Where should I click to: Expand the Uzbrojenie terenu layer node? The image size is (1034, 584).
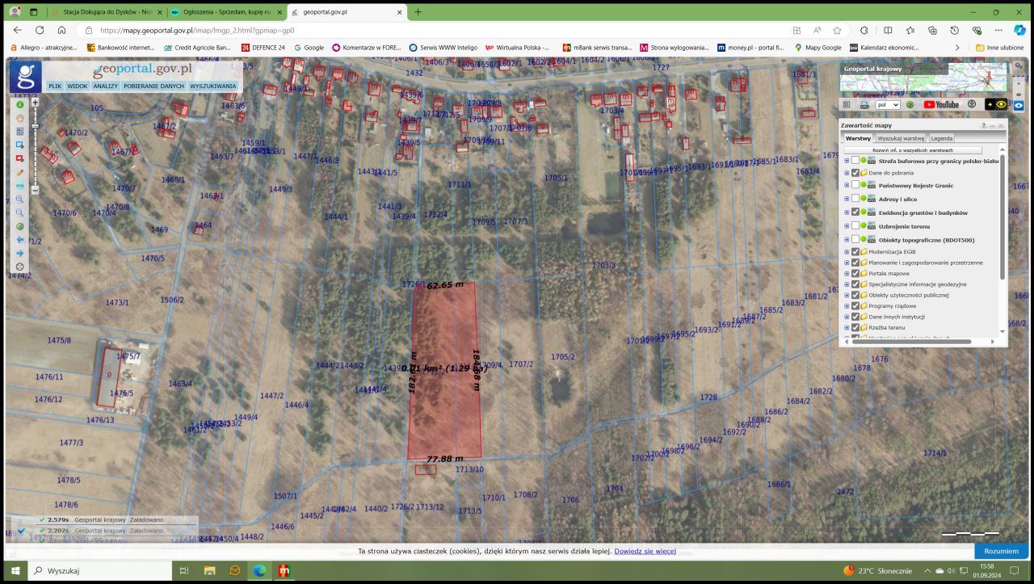pos(847,226)
